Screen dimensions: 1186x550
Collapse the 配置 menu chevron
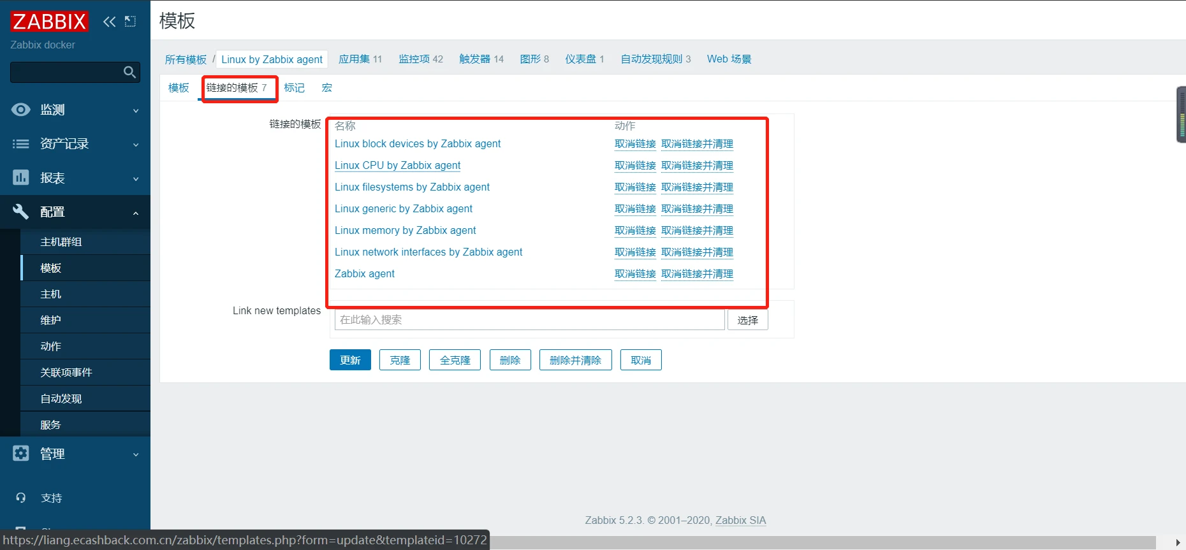tap(136, 213)
